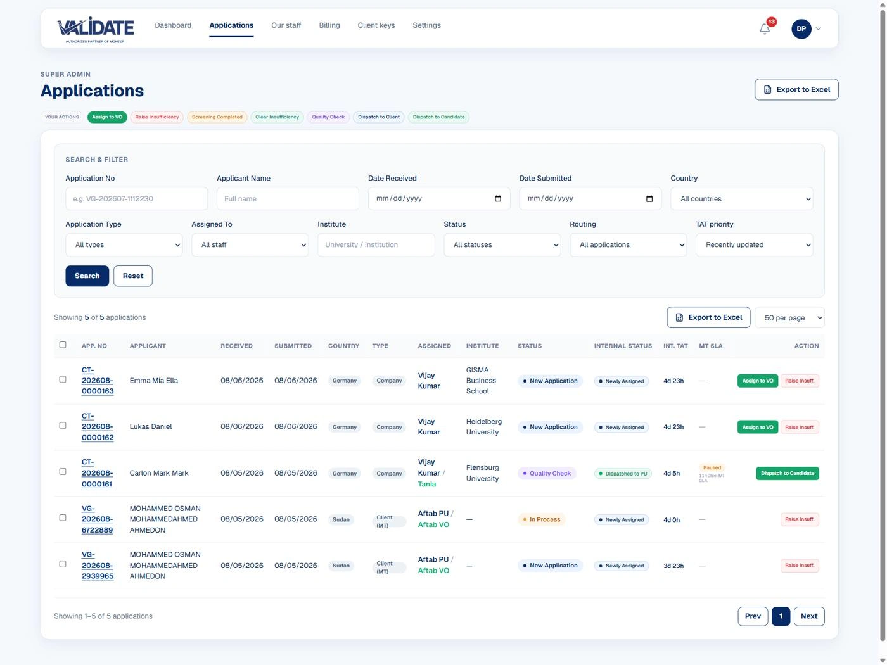This screenshot has height=665, width=887.
Task: Click Export to Excel document icon at top
Action: (767, 90)
